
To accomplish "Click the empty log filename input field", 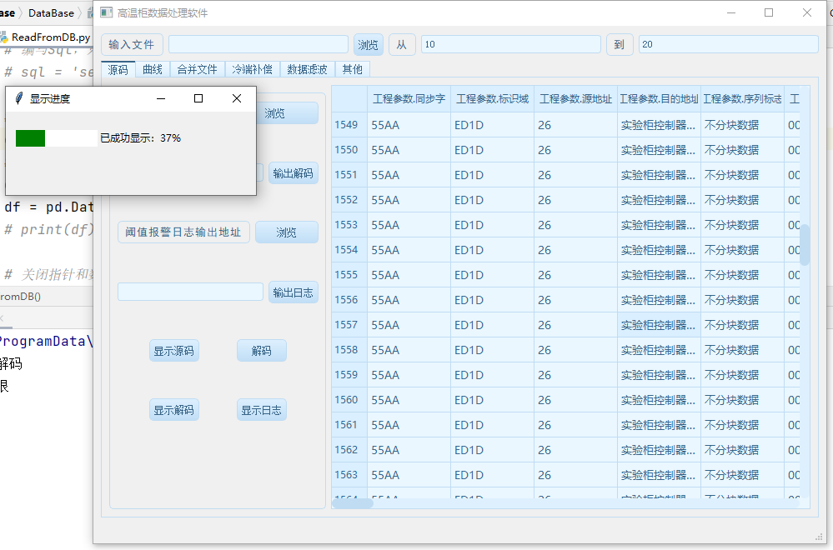I will point(189,292).
